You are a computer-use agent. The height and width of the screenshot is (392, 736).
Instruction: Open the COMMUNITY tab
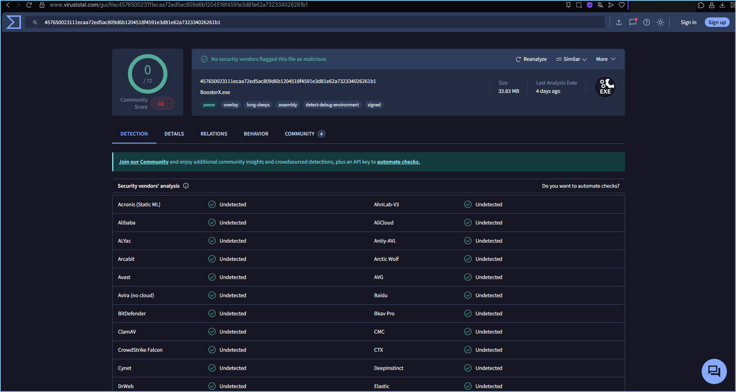[305, 134]
